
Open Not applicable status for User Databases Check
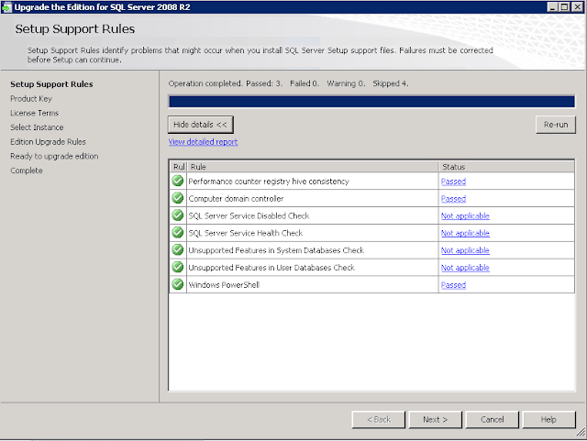(x=465, y=268)
